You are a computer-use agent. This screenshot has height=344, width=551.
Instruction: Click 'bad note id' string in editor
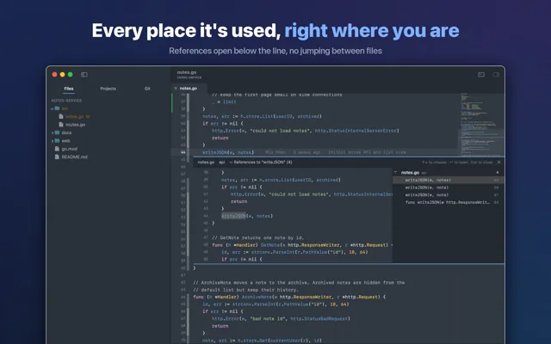pyautogui.click(x=268, y=319)
